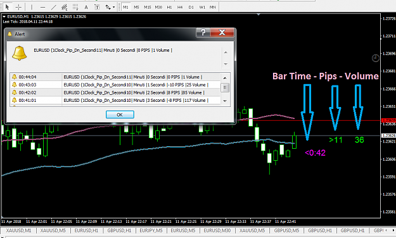The image size is (396, 238).
Task: Select the Text Label (T) tool
Action: coord(97,7)
